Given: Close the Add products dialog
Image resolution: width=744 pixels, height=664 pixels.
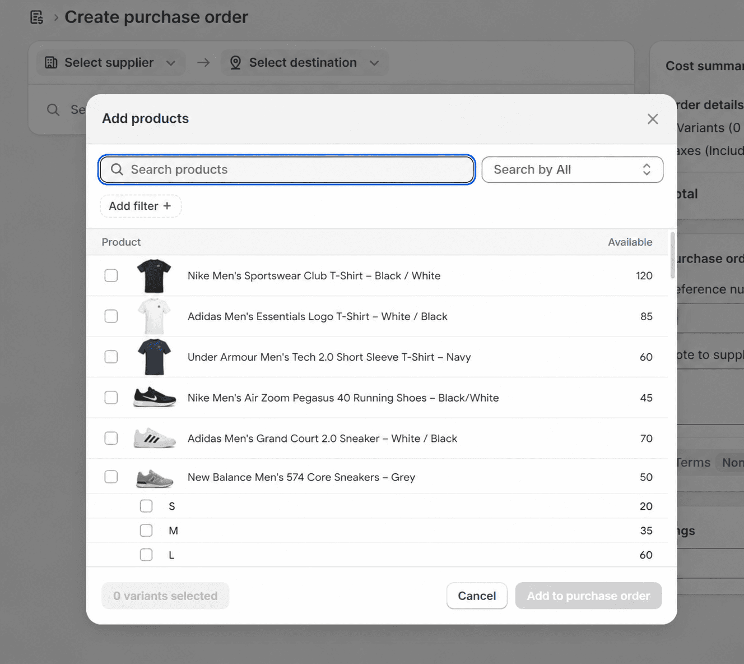Looking at the screenshot, I should 653,119.
